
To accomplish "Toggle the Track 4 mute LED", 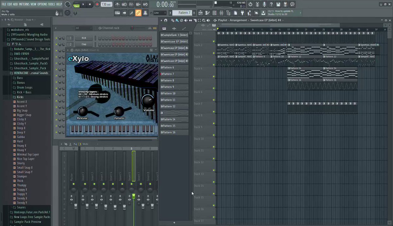I will coord(214,76).
